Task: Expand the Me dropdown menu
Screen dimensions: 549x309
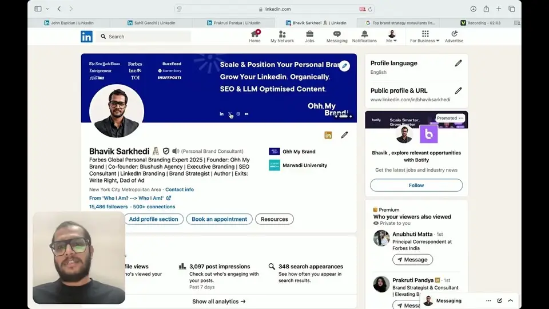Action: pyautogui.click(x=391, y=37)
